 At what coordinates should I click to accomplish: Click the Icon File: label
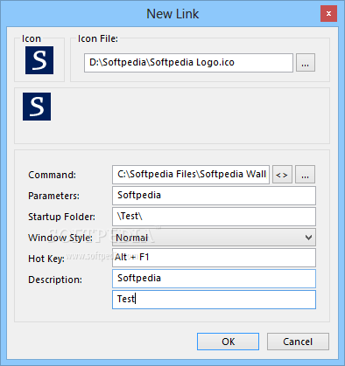coord(98,38)
